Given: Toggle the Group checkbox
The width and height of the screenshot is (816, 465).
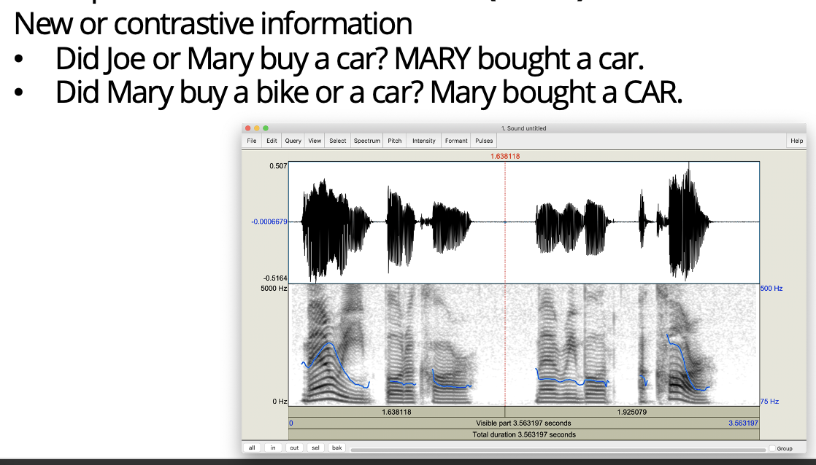Looking at the screenshot, I should [773, 448].
